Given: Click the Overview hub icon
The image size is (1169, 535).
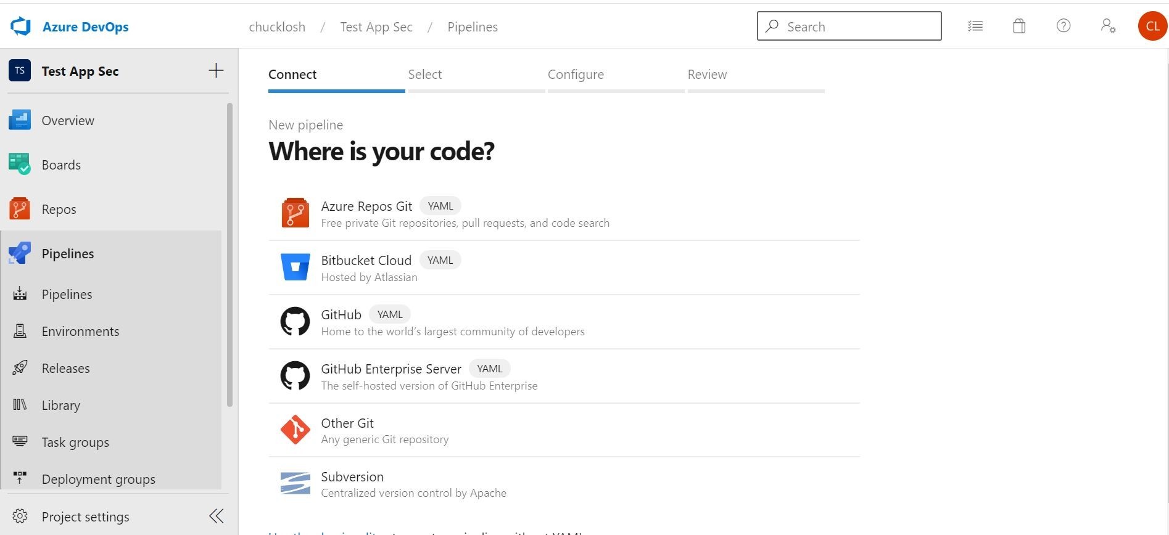Looking at the screenshot, I should coord(20,120).
